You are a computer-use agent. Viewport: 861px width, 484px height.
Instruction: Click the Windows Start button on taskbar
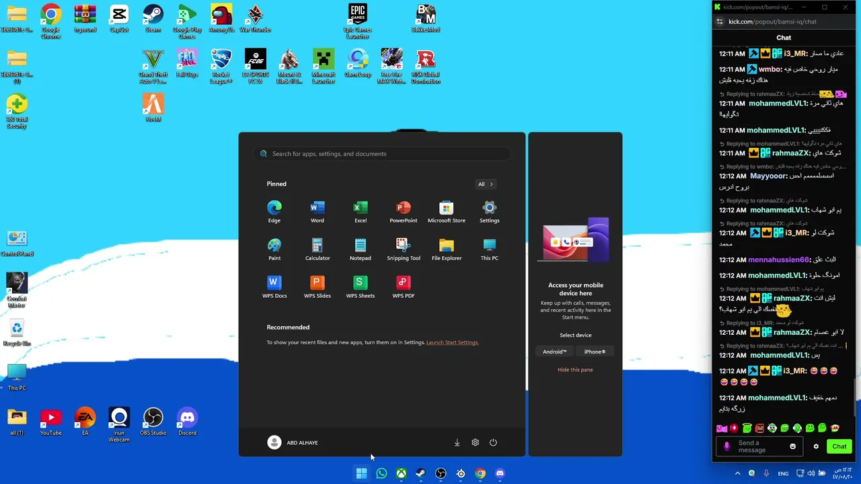[361, 473]
